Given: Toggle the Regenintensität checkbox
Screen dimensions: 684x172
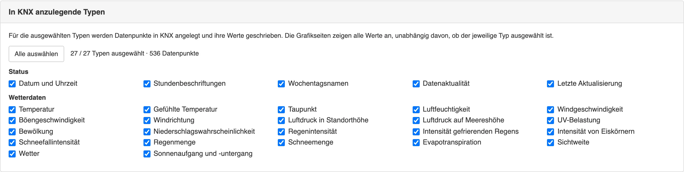Looking at the screenshot, I should 281,132.
